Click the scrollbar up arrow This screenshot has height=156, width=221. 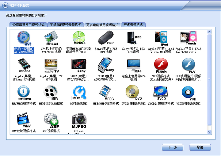[x=209, y=32]
